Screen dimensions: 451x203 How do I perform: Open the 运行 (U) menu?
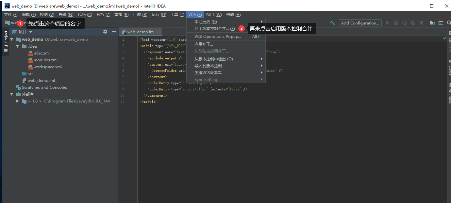coord(159,15)
